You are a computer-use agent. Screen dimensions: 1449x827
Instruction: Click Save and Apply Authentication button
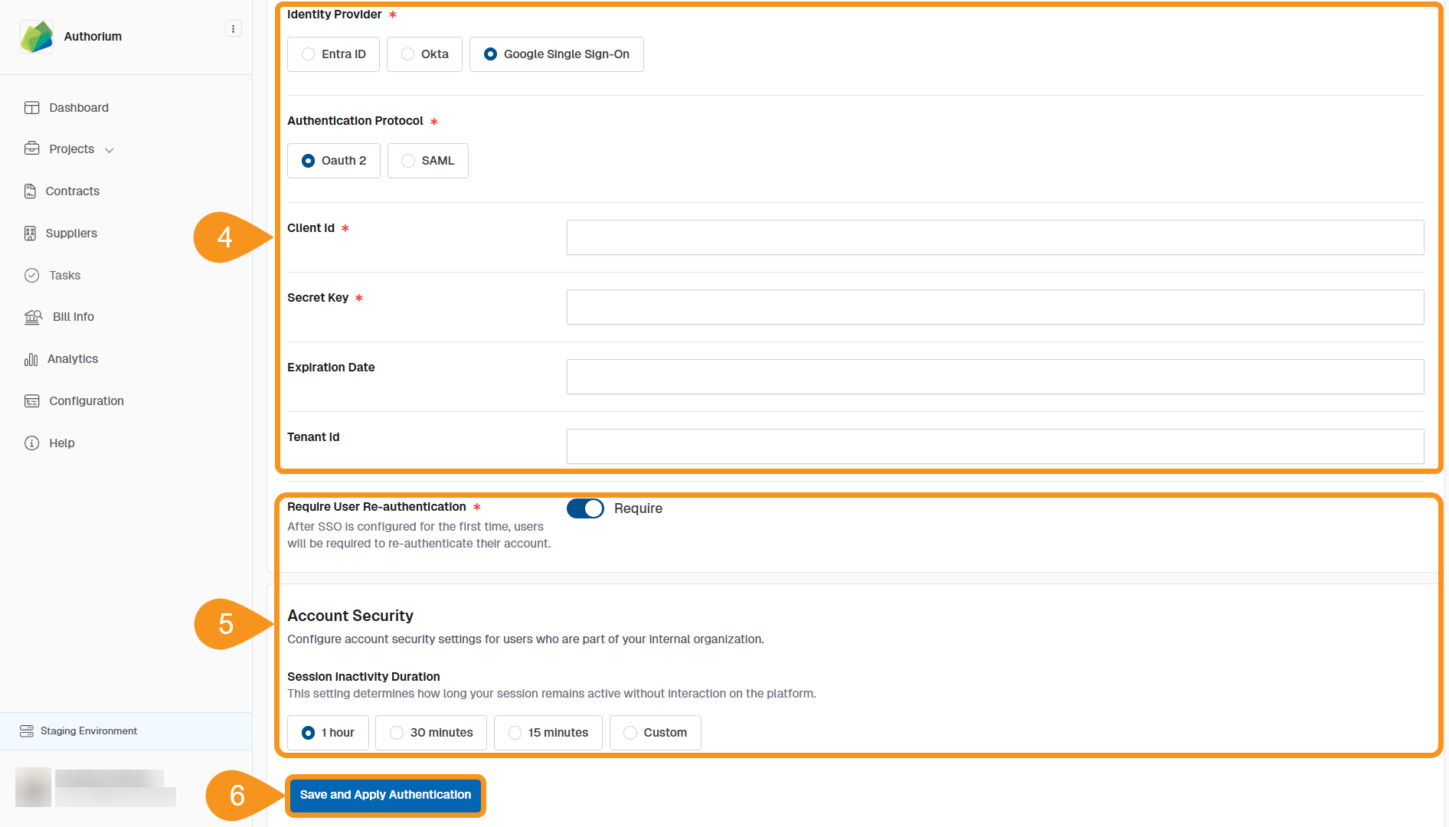tap(385, 795)
